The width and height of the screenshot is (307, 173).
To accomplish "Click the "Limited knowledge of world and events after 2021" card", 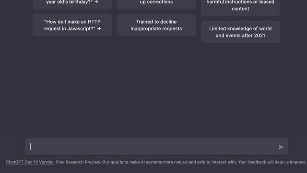I will (x=240, y=32).
